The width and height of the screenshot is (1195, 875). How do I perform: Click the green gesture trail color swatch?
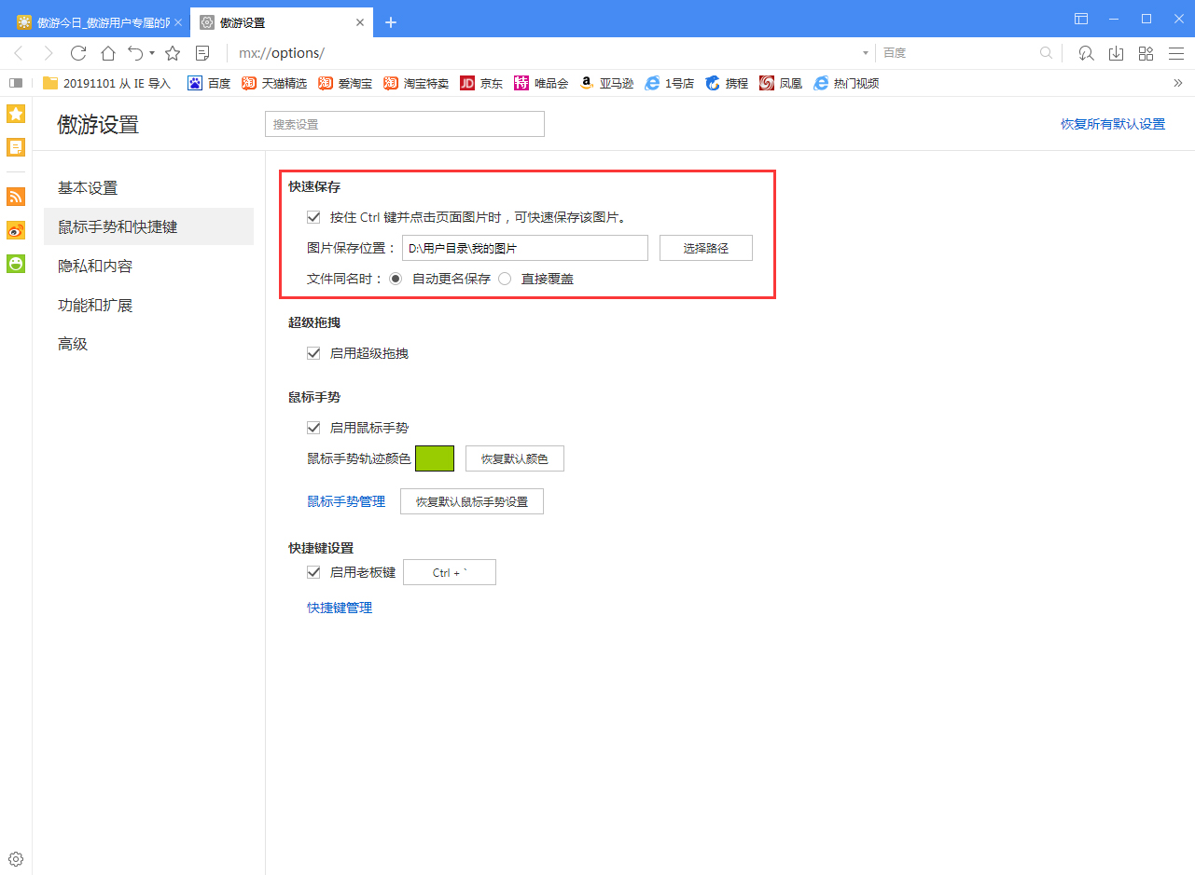pyautogui.click(x=434, y=458)
